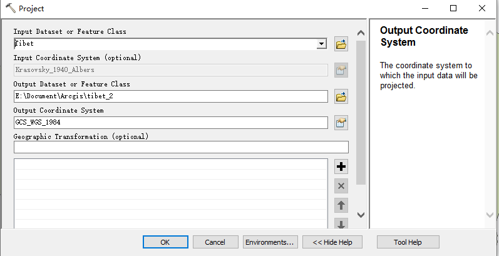This screenshot has height=256, width=499.
Task: Click the Project hammer tool icon
Action: click(x=10, y=9)
